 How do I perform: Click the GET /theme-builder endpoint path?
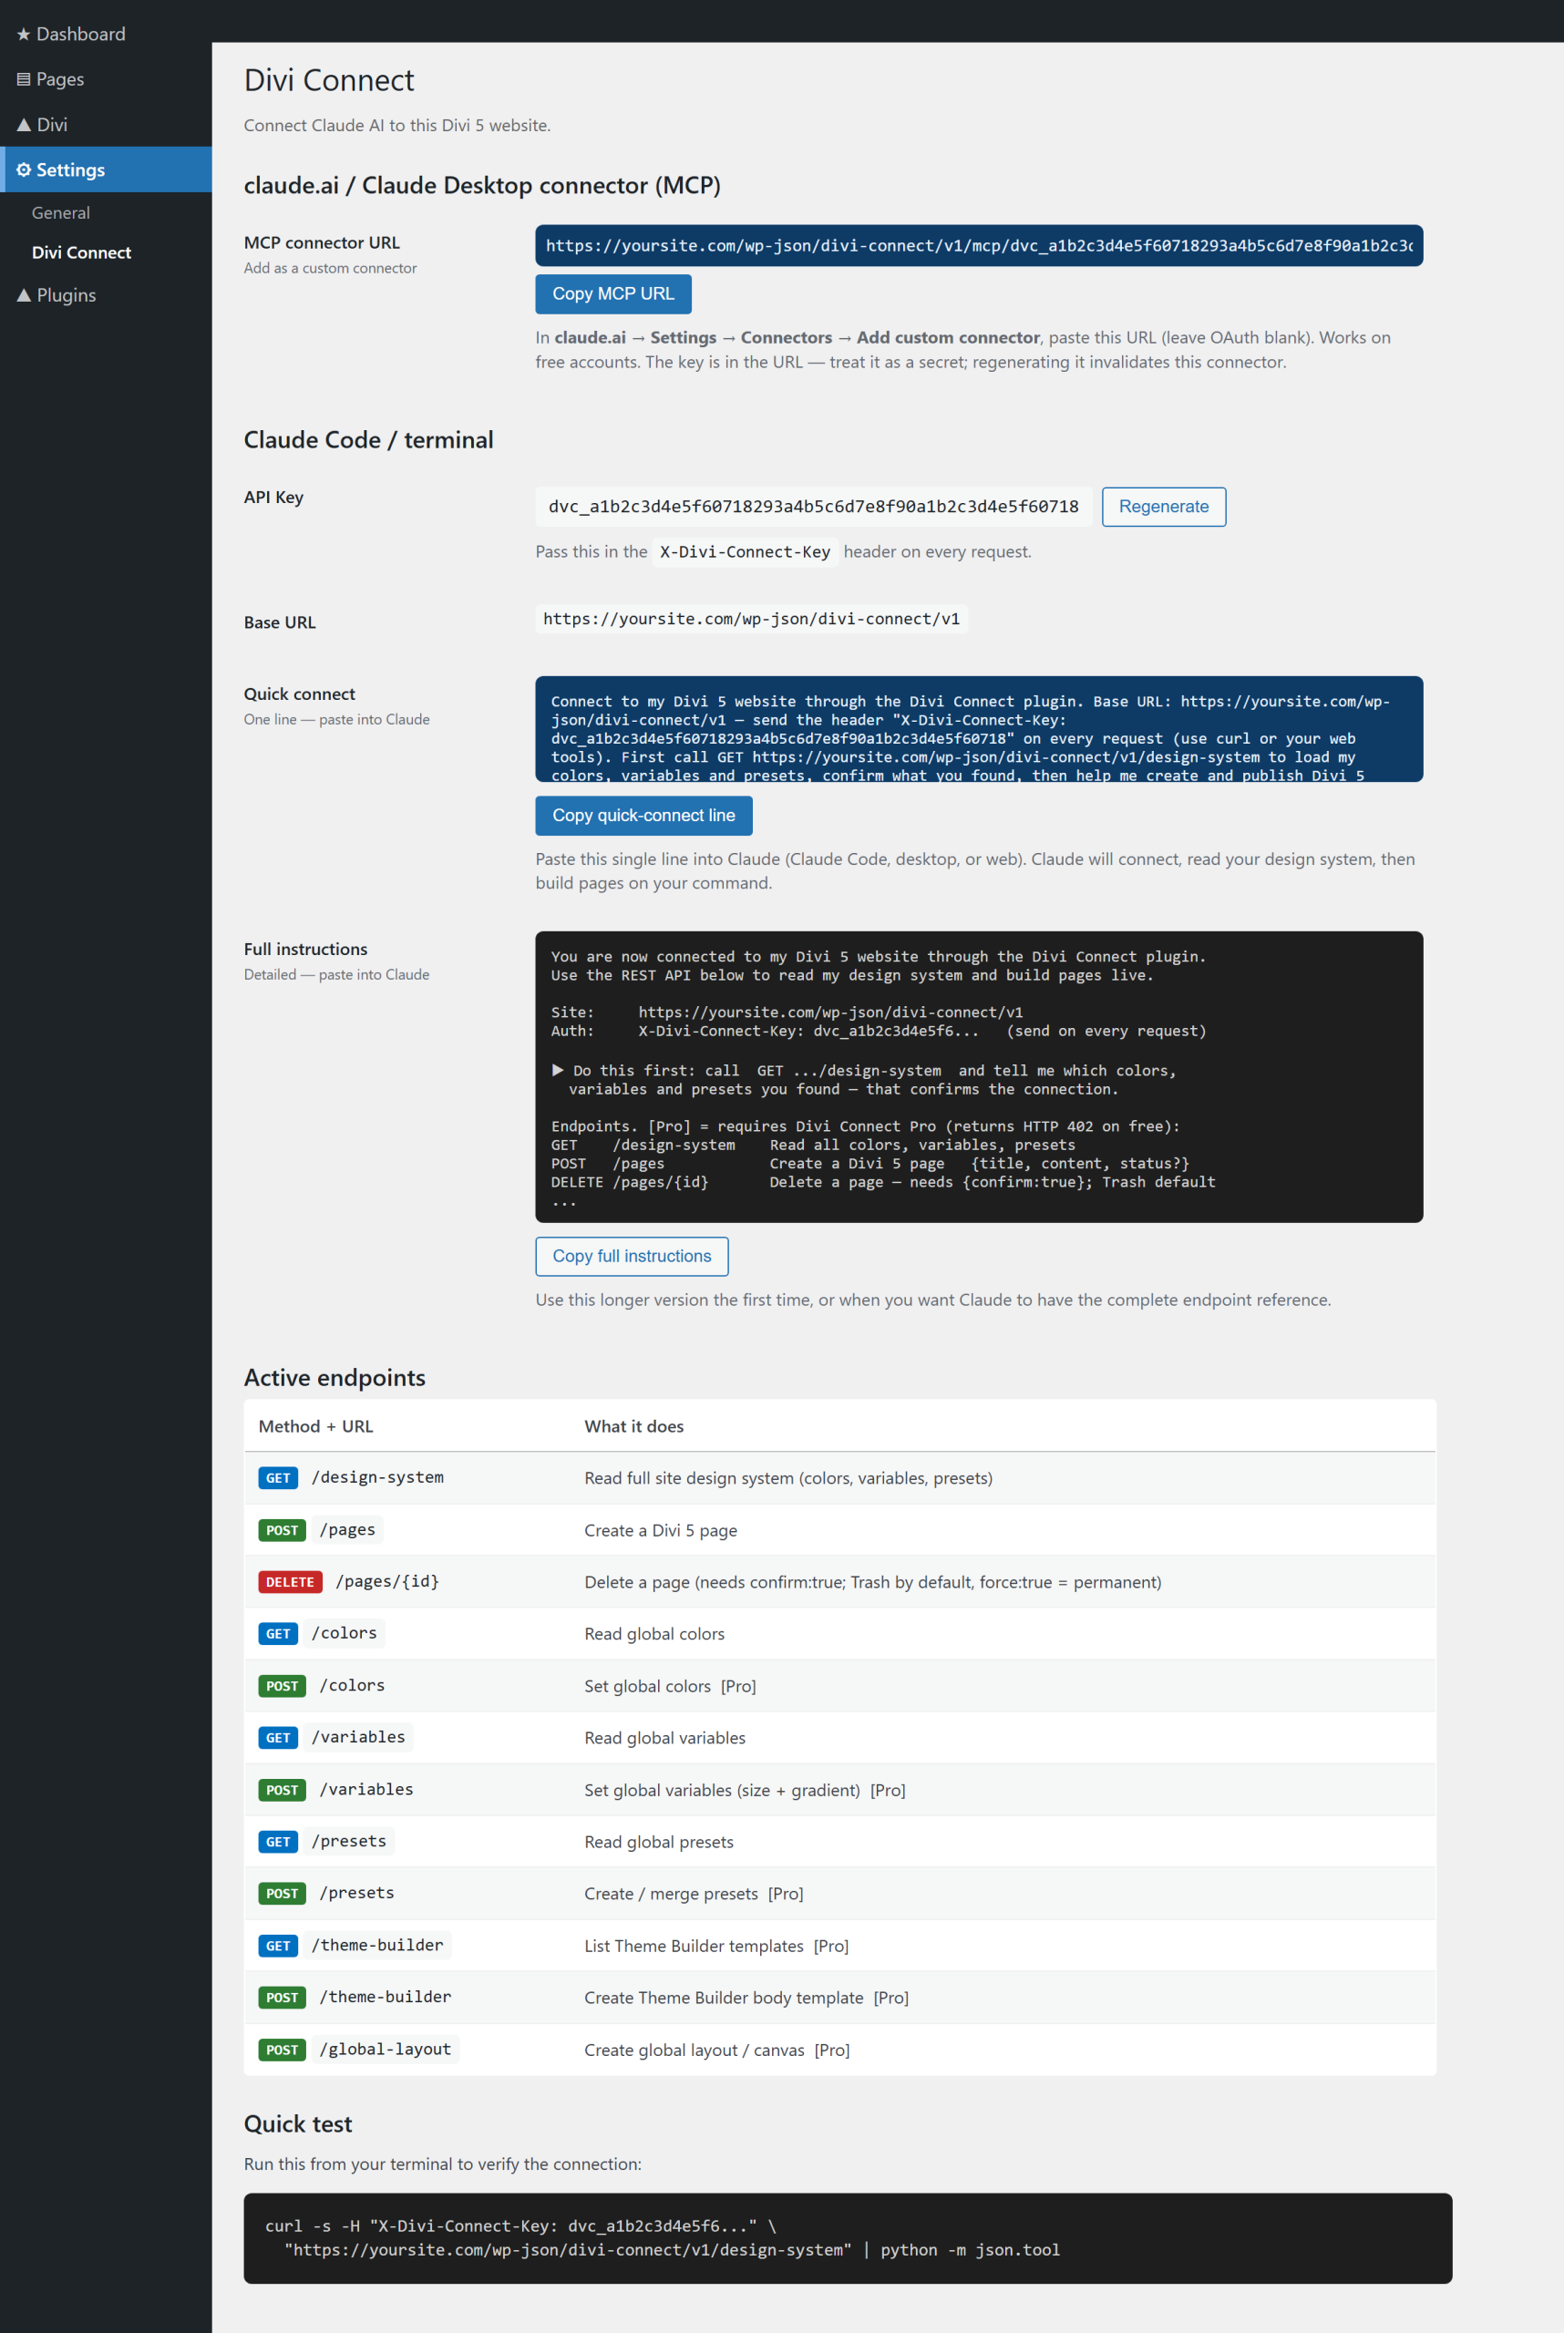click(377, 1945)
